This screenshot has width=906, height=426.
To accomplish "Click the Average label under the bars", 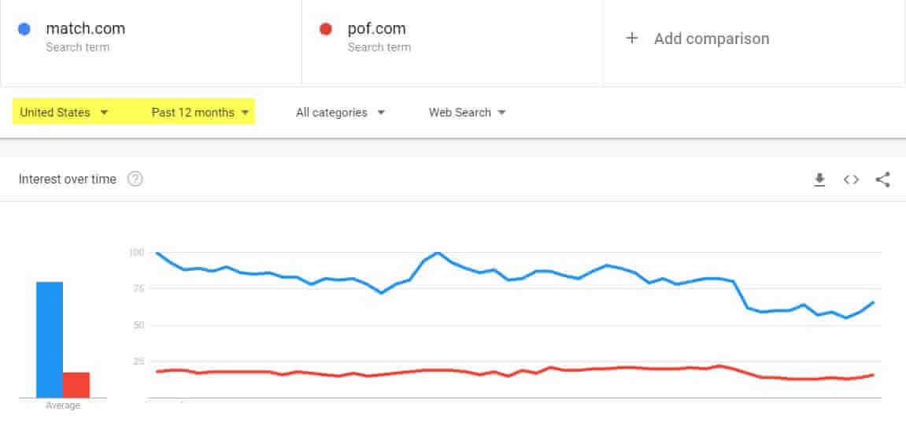I will point(62,406).
